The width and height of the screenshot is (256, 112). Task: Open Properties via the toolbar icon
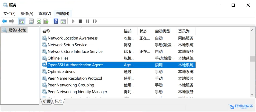click(x=31, y=21)
